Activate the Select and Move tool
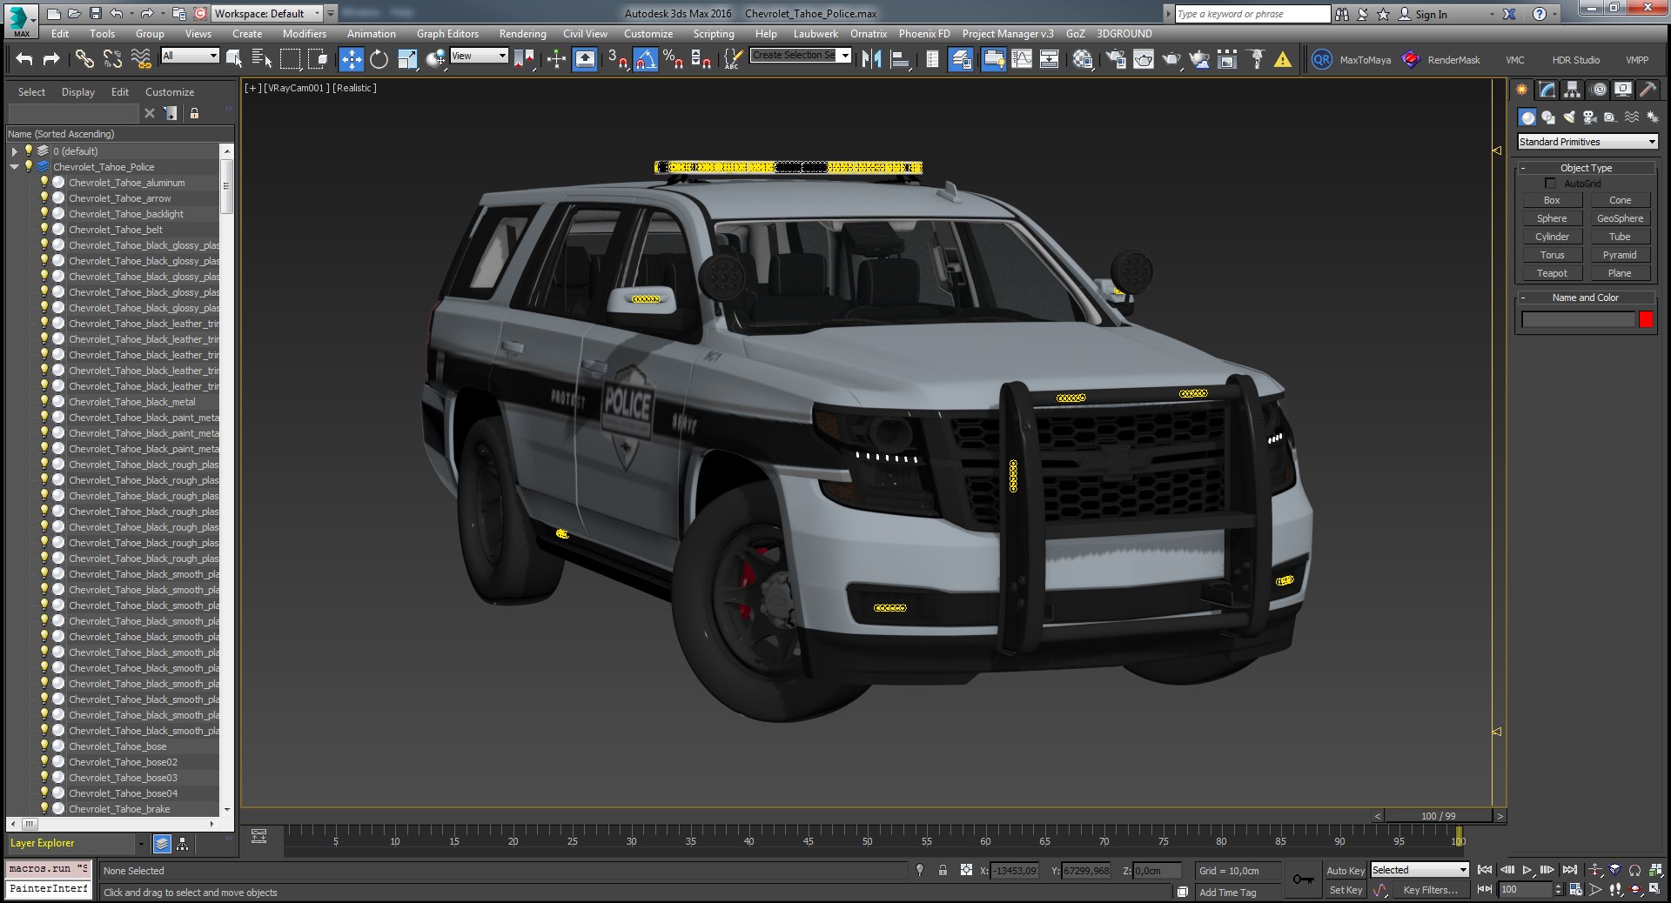The height and width of the screenshot is (903, 1671). 351,59
